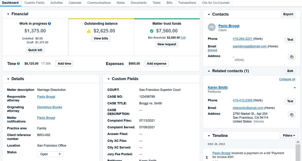This screenshot has width=302, height=161.
Task: Click the Time help question mark icon
Action: click(18, 64)
